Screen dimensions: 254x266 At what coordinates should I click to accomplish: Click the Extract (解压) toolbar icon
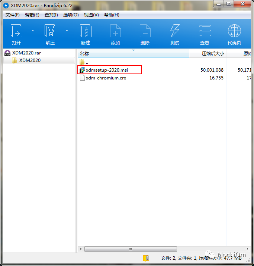(50, 31)
